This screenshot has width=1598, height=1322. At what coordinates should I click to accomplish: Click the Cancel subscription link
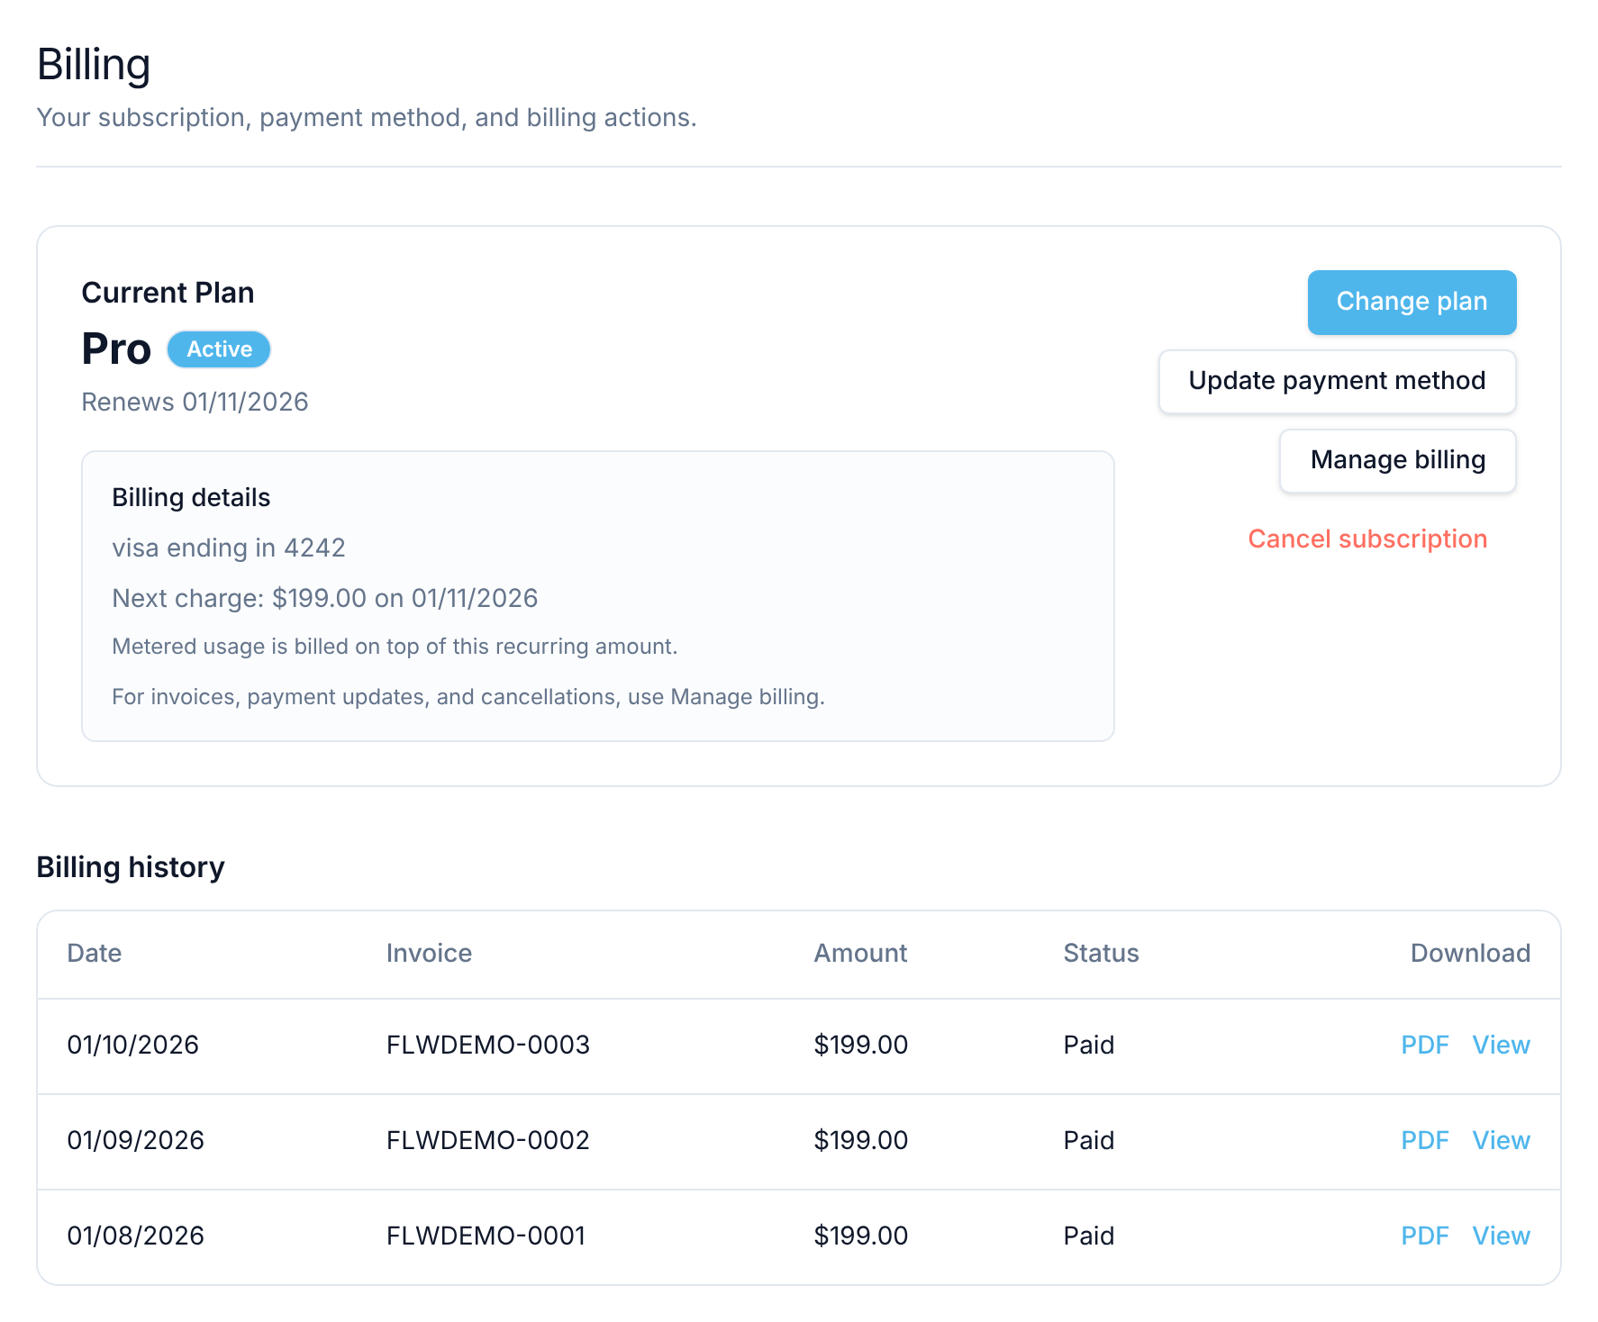(x=1366, y=539)
